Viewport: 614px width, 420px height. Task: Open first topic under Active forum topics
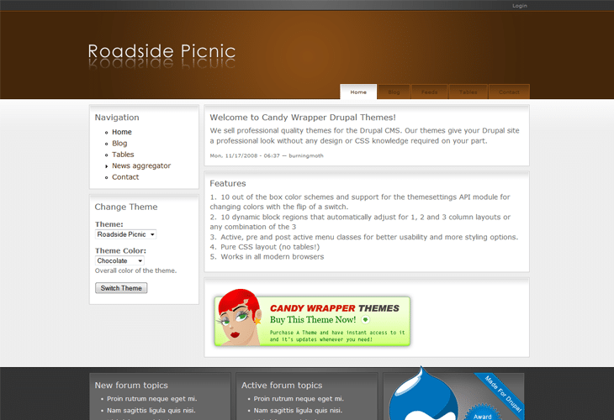[299, 399]
